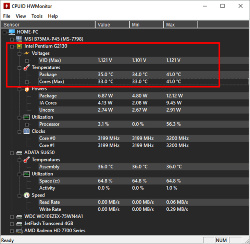Collapse the HOME-PC root node
The image size is (250, 244).
[4, 33]
